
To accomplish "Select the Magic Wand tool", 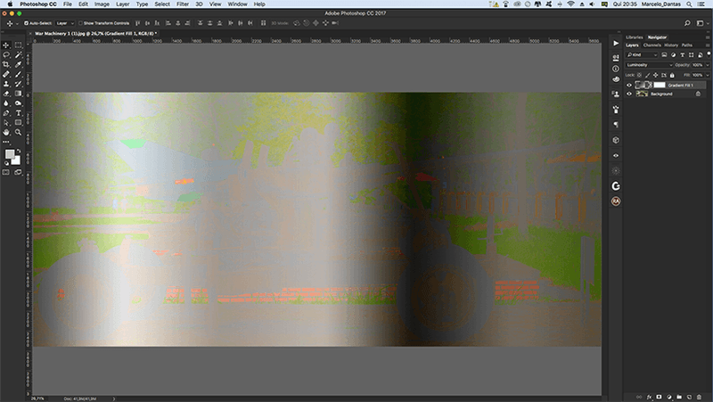I will coord(18,54).
